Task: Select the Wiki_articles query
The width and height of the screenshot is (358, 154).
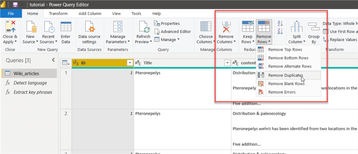Action: (x=29, y=73)
